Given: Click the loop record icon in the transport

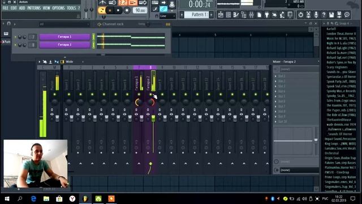Looking at the screenshot, I should coord(143,3).
